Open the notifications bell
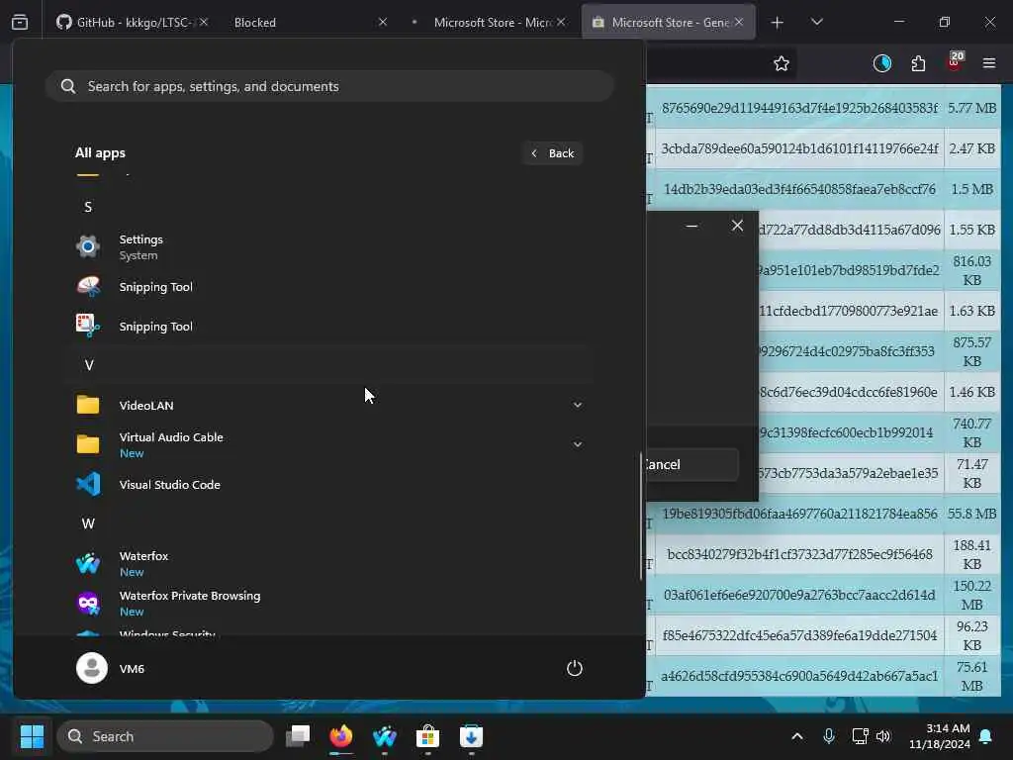1013x760 pixels. pos(986,736)
